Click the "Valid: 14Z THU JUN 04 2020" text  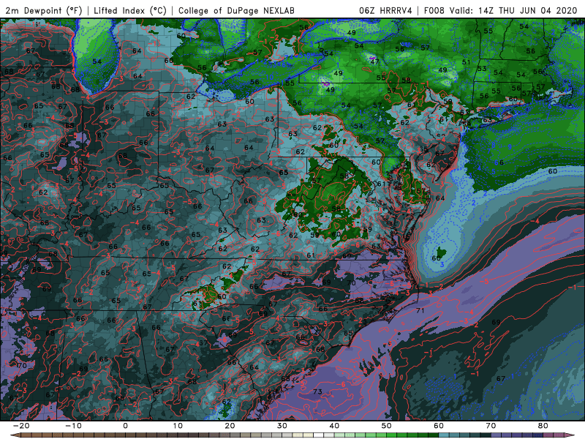coord(513,10)
